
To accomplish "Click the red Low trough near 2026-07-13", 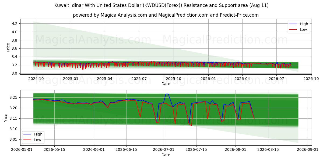I will pos(191,126).
